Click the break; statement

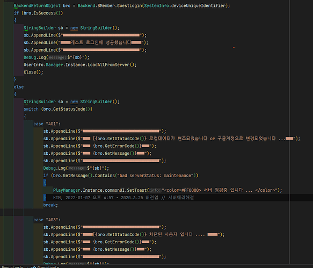tap(50, 205)
